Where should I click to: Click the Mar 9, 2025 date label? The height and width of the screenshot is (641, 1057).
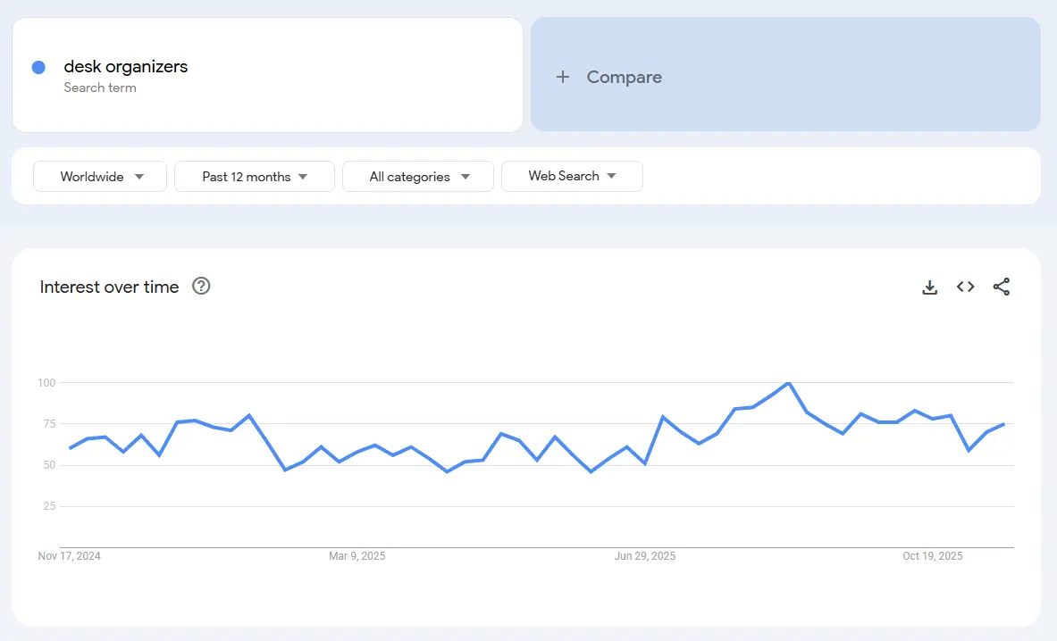click(357, 556)
